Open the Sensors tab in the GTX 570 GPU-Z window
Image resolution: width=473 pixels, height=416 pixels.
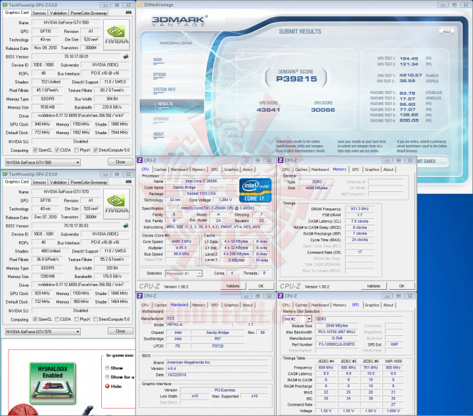point(39,182)
